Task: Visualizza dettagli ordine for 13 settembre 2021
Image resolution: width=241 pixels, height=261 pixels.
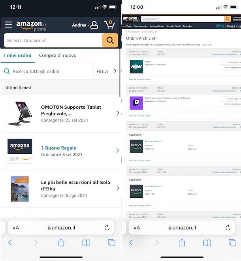Action: click(x=224, y=55)
